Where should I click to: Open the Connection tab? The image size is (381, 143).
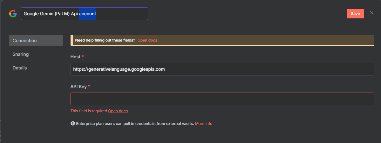[36, 41]
